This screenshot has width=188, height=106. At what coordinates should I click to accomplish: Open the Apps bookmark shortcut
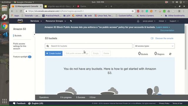point(15,16)
